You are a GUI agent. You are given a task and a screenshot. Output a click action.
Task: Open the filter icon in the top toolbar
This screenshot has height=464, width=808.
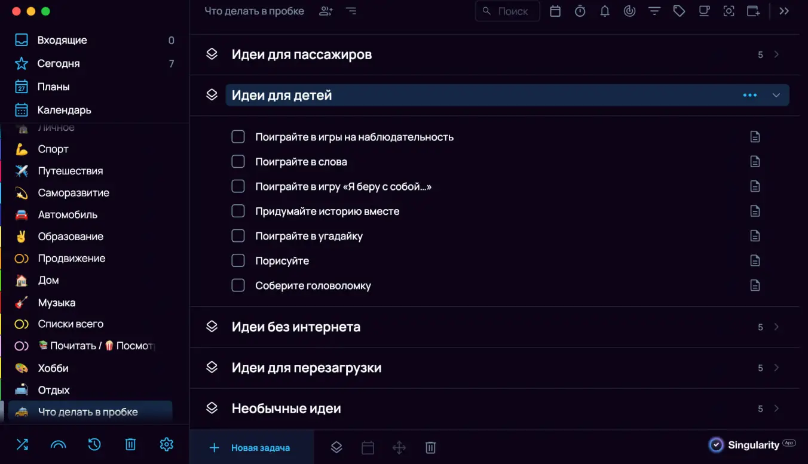(x=654, y=11)
